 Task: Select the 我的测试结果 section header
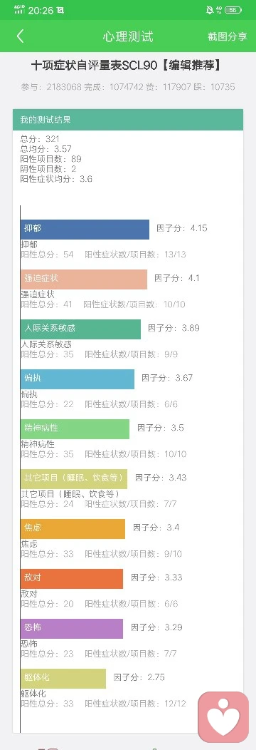[128, 120]
